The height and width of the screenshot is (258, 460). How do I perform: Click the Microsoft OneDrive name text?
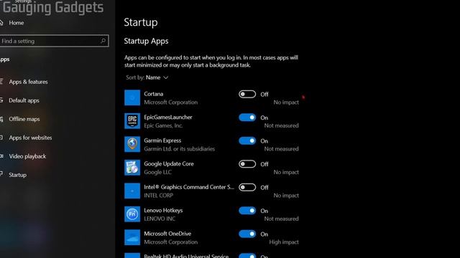point(167,234)
